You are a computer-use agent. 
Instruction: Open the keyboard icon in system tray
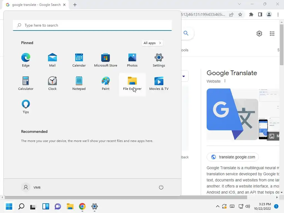coord(232,206)
